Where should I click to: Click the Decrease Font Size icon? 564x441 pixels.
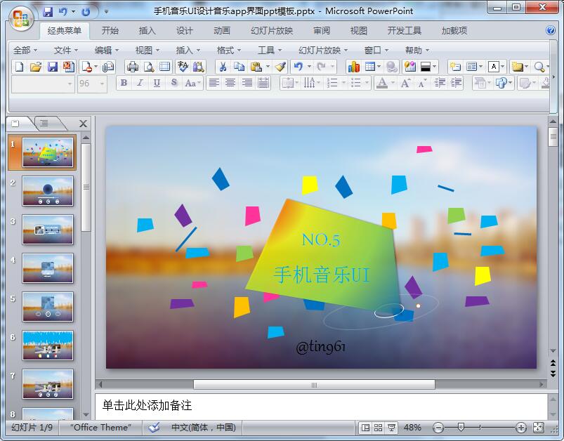coord(422,83)
